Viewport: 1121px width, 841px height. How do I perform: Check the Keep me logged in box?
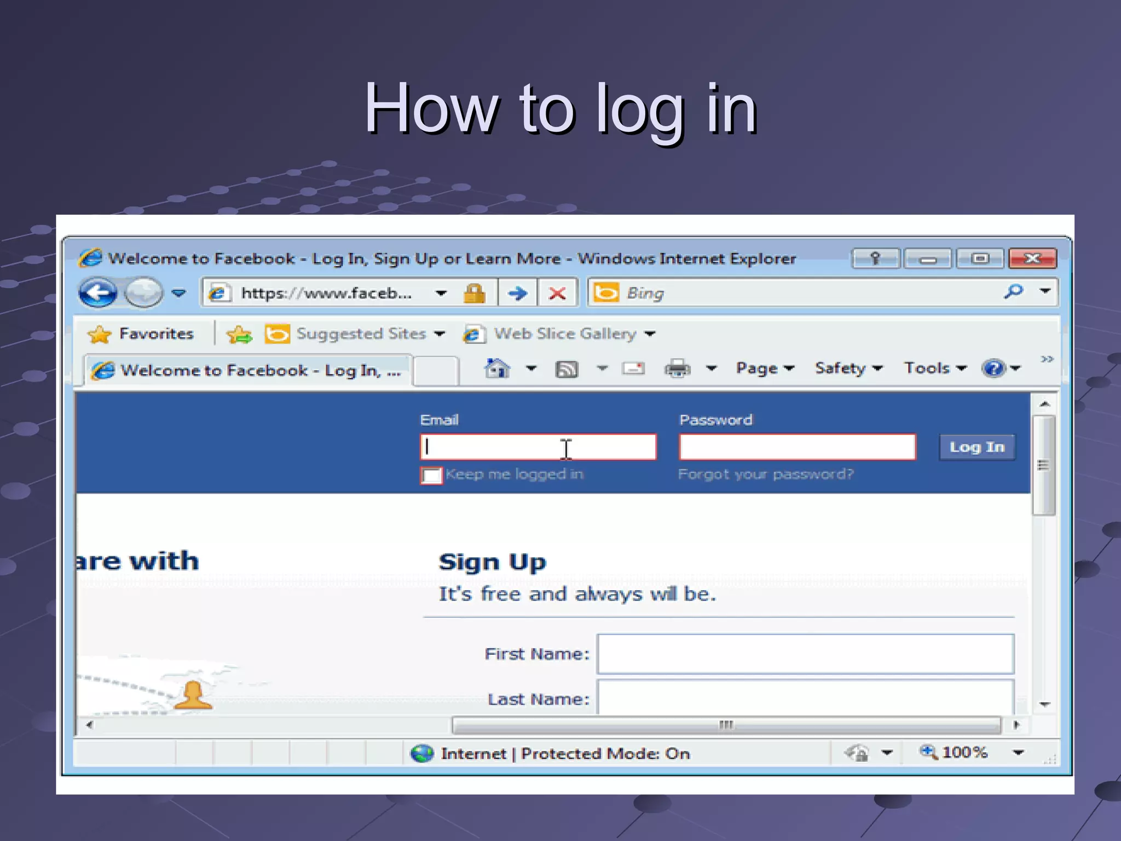(x=431, y=475)
